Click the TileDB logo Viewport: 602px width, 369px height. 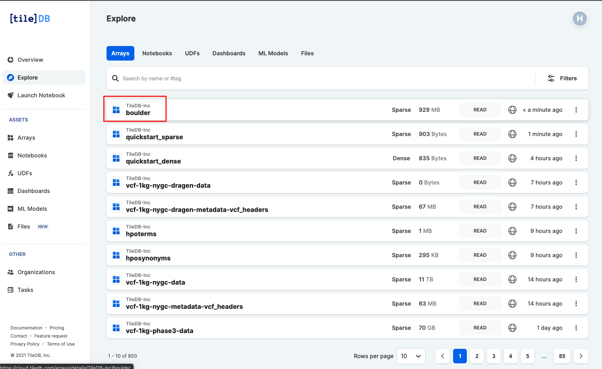pos(30,19)
